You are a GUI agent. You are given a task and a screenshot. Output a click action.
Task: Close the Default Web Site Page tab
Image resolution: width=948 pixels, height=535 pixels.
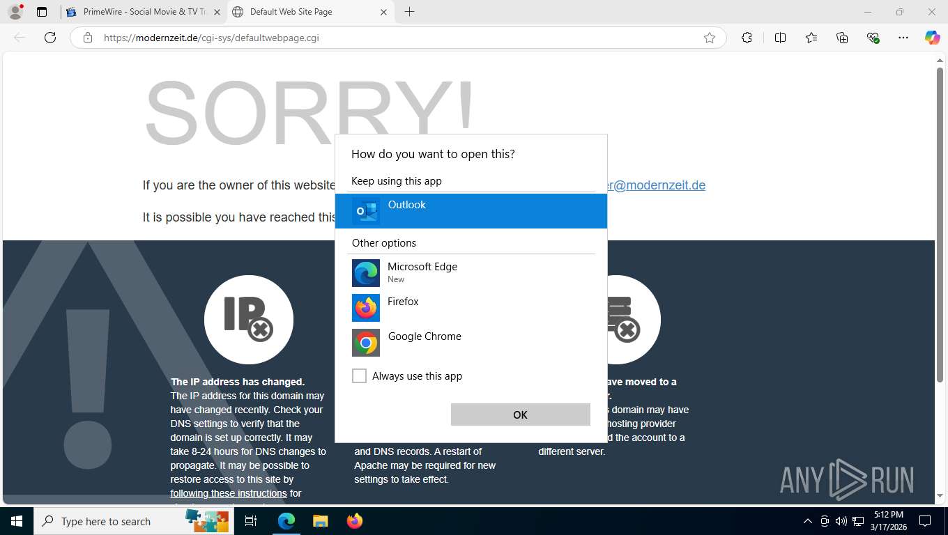(383, 12)
